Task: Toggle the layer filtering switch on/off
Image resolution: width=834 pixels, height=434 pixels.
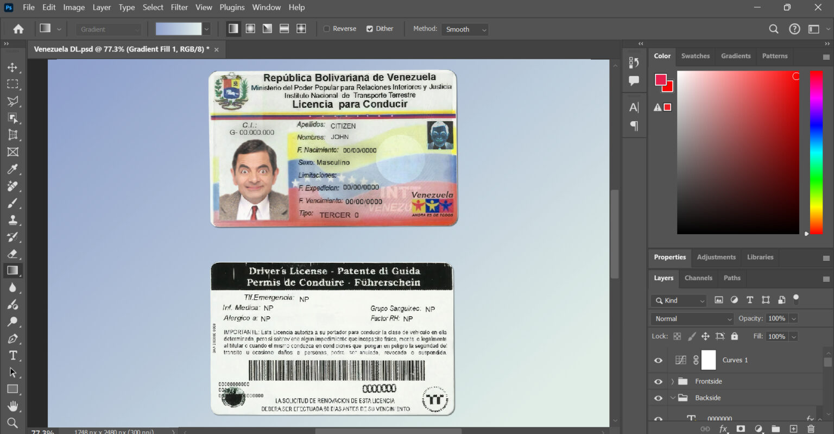Action: pos(796,299)
